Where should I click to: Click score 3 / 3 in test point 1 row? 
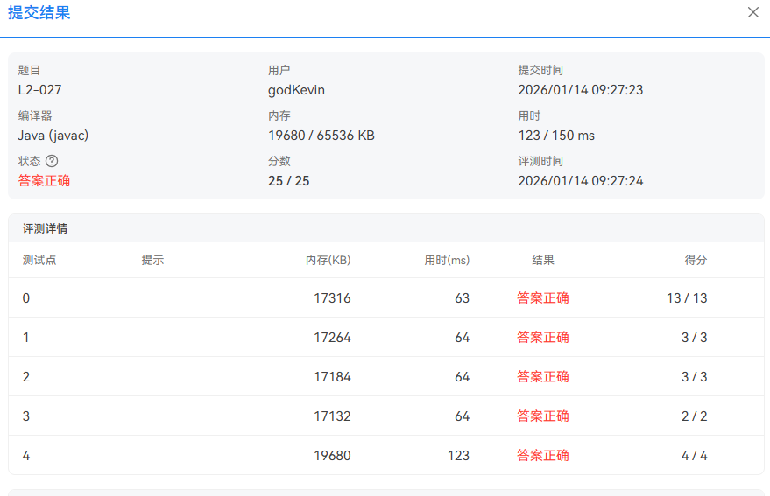pos(695,338)
